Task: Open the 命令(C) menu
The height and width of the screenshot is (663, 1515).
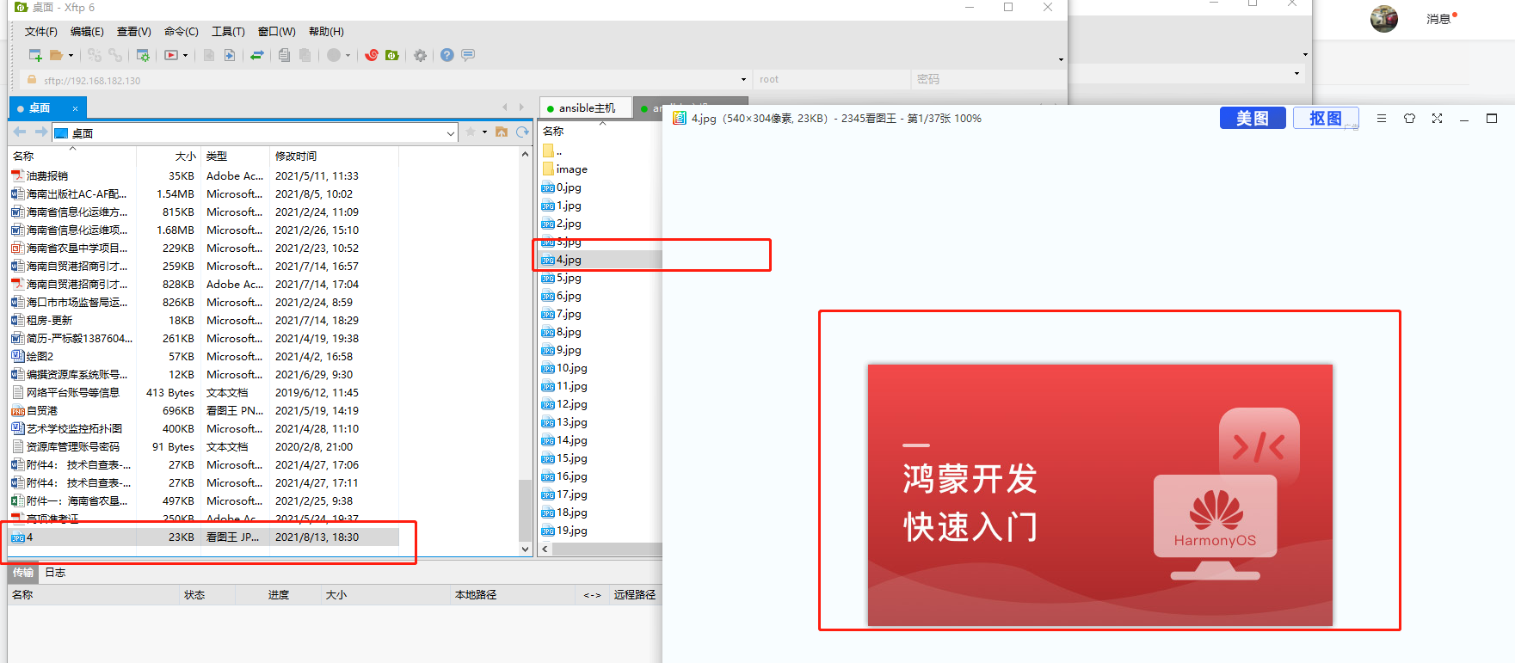Action: tap(181, 32)
